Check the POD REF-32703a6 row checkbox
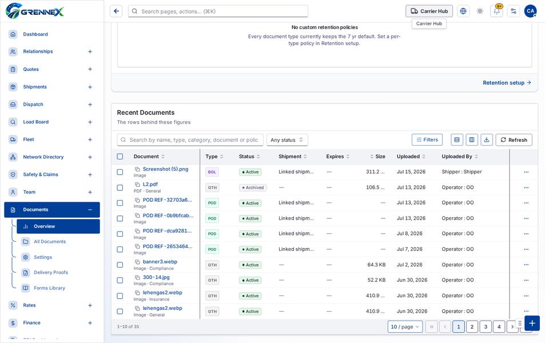Image resolution: width=549 pixels, height=343 pixels. pos(120,203)
